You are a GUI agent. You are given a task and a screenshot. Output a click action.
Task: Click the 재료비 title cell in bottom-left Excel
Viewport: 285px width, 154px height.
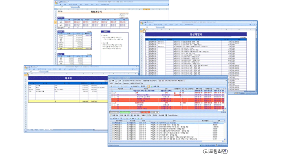tap(68, 78)
